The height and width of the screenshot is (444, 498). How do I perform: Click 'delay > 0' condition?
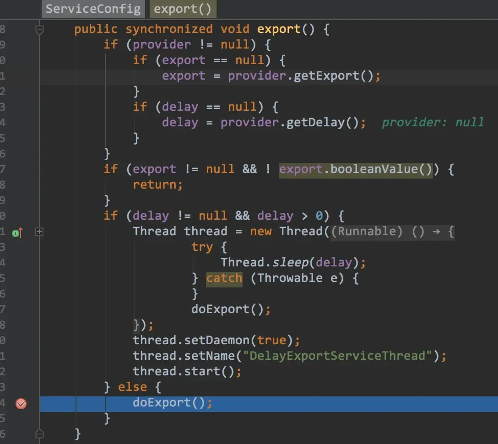pos(290,216)
